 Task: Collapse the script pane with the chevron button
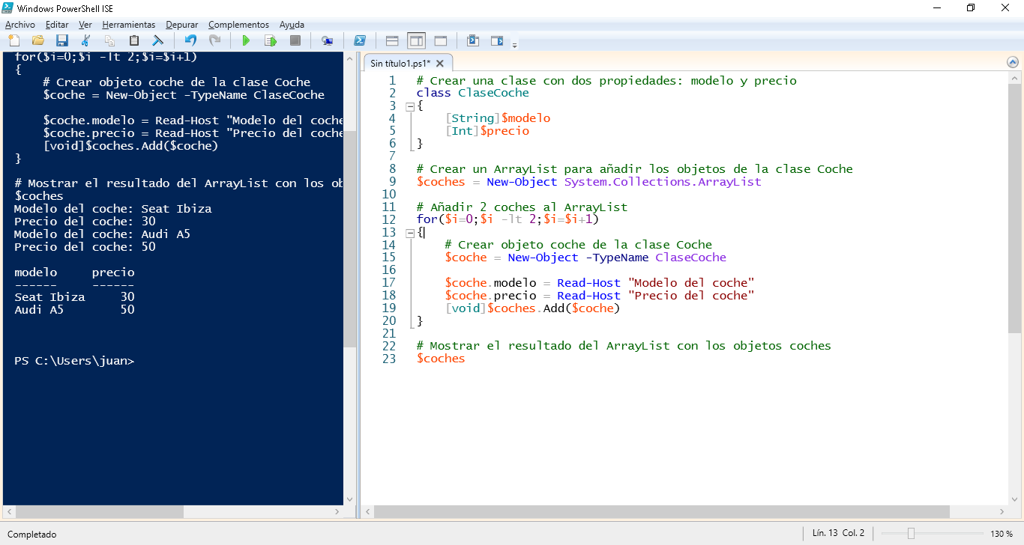1013,62
